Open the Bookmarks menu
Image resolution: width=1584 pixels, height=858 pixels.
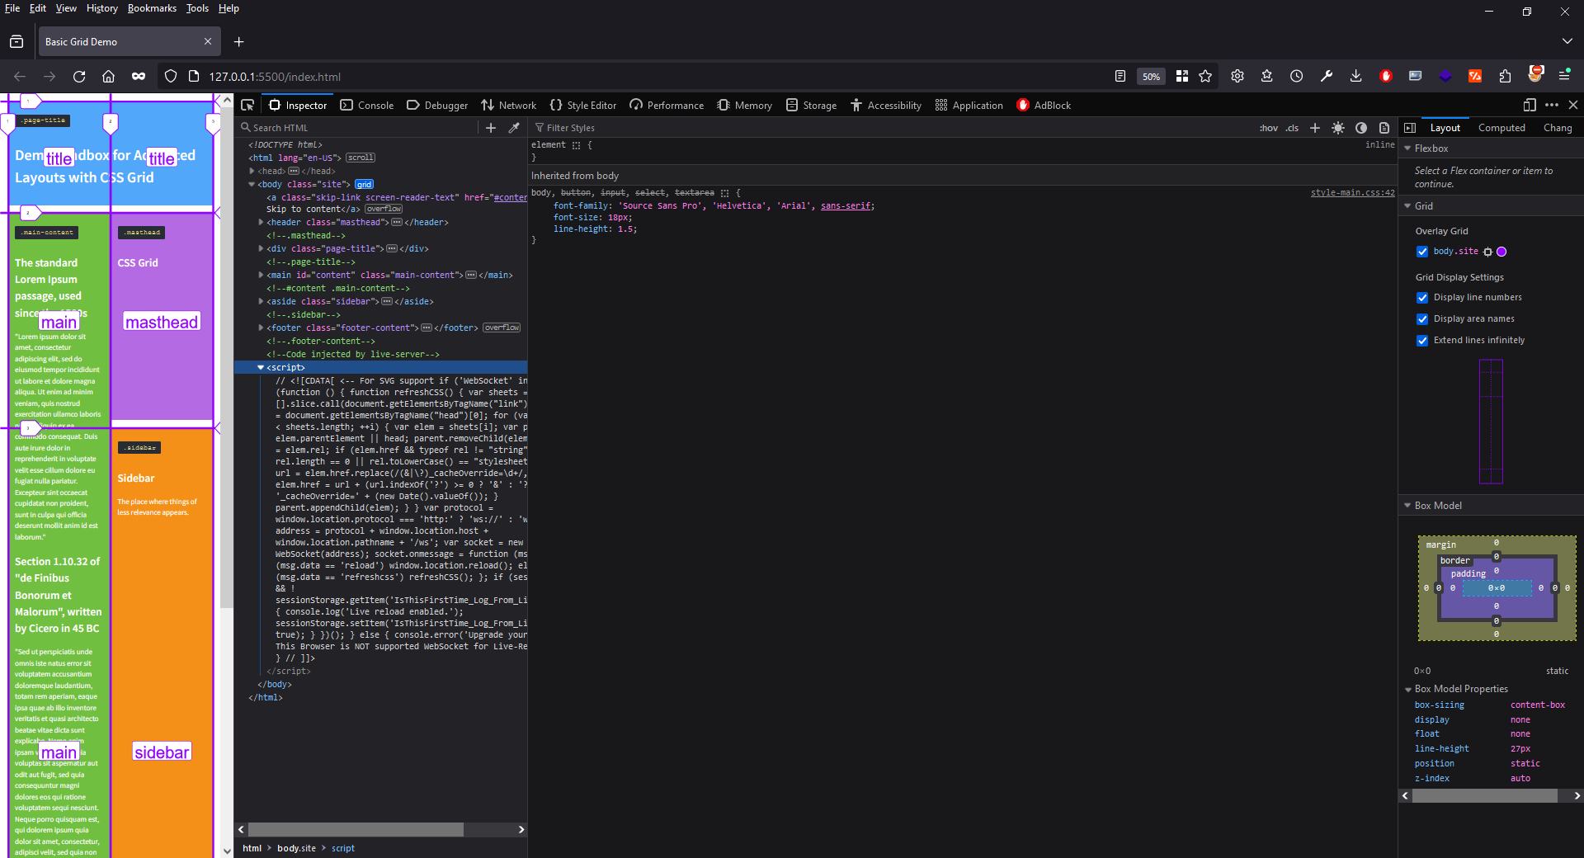[x=152, y=8]
